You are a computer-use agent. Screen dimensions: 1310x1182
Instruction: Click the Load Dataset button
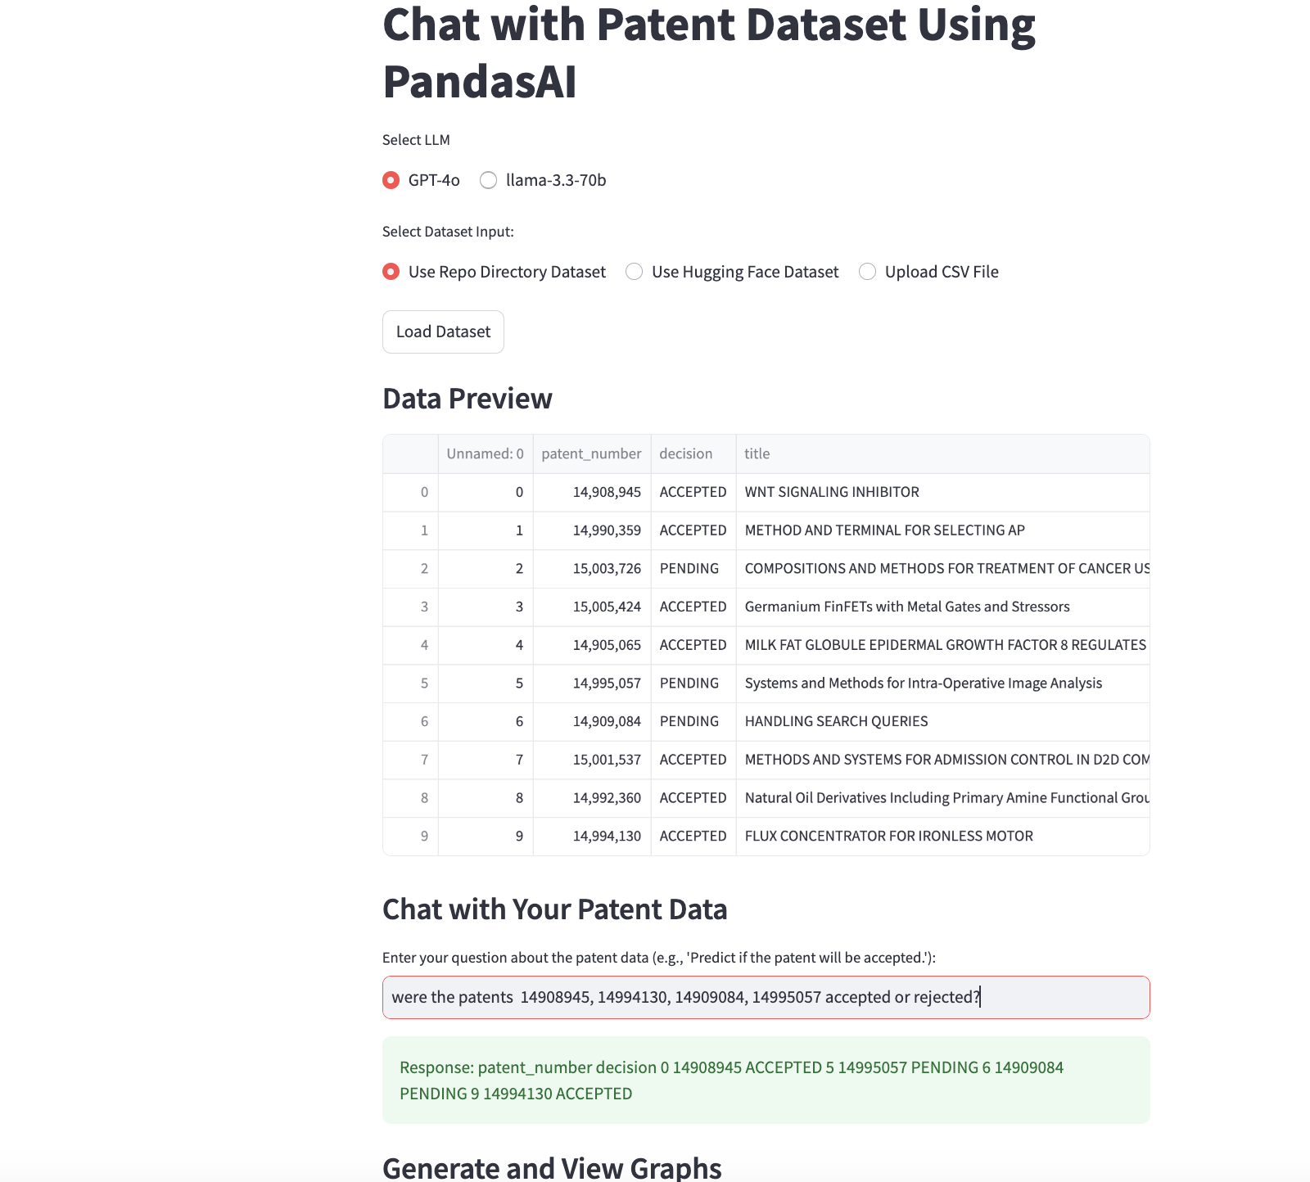coord(443,332)
